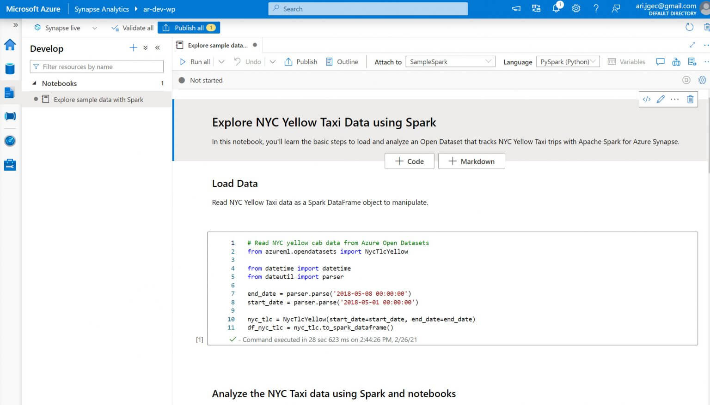Viewport: 710px width, 405px height.
Task: Open the Integrate hub in the sidebar
Action: click(x=10, y=116)
